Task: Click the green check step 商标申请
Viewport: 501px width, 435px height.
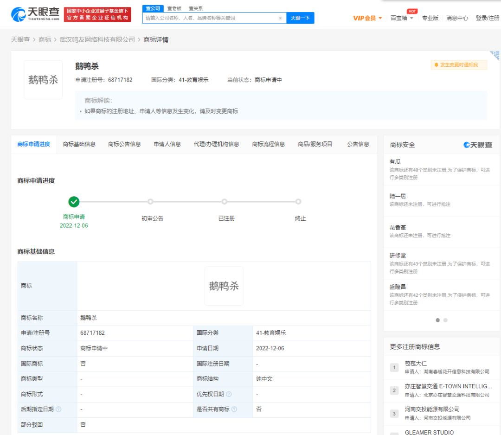Action: [x=74, y=202]
